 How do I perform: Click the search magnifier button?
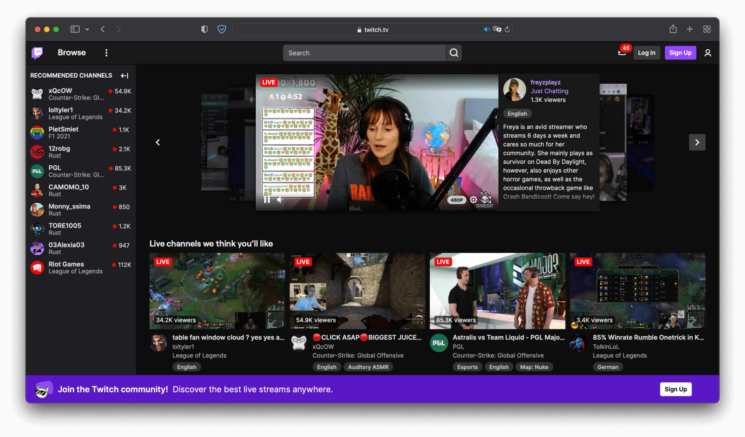coord(454,53)
